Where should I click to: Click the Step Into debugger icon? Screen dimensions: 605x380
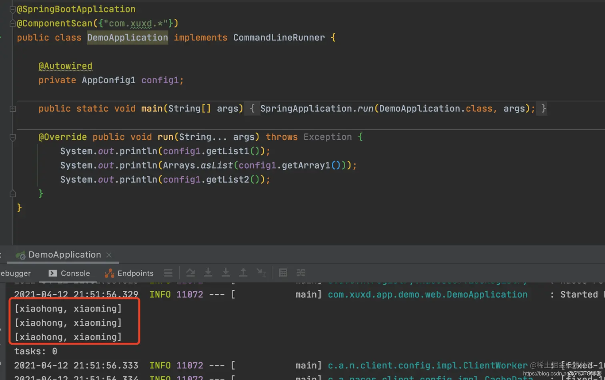[208, 273]
